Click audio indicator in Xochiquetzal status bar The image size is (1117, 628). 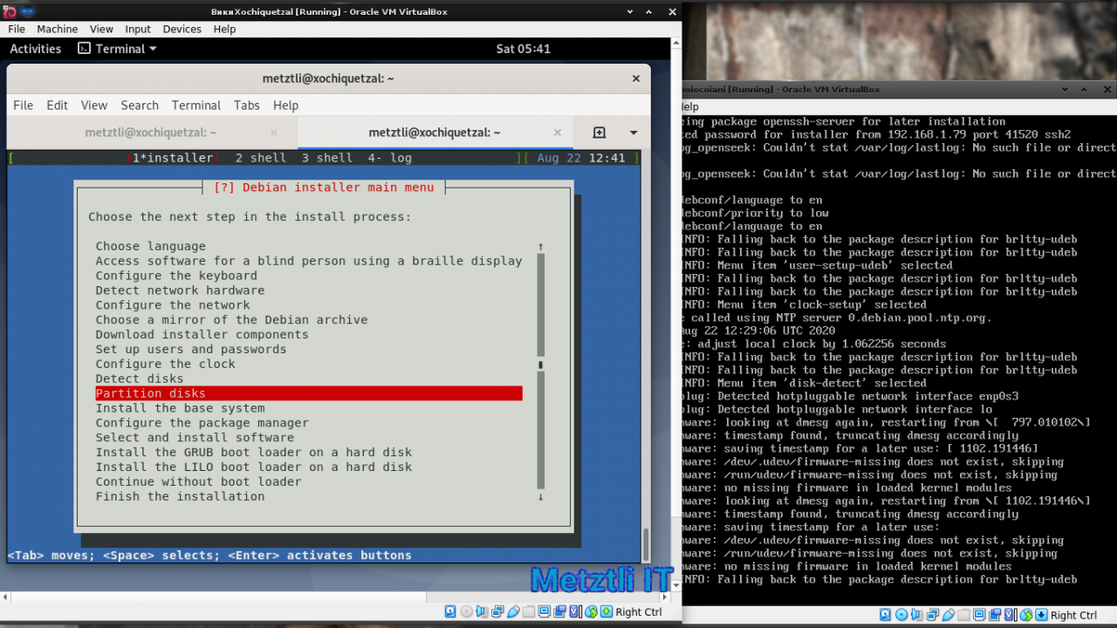coord(482,611)
